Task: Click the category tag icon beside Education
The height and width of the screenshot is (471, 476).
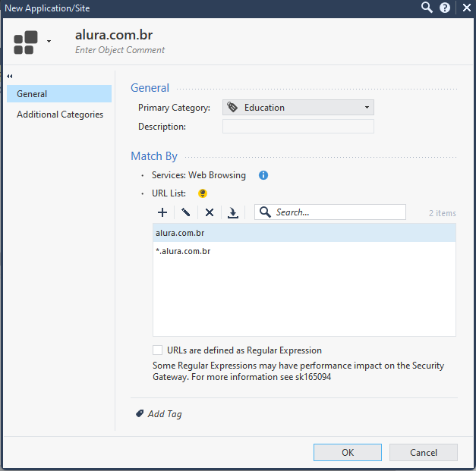Action: (232, 107)
